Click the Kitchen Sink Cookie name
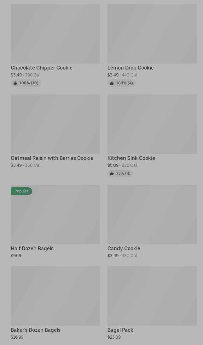The image size is (203, 345). (131, 158)
